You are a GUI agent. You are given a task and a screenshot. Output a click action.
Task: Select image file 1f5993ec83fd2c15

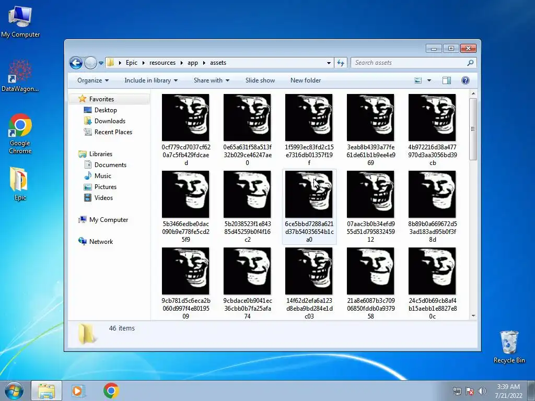(x=309, y=130)
